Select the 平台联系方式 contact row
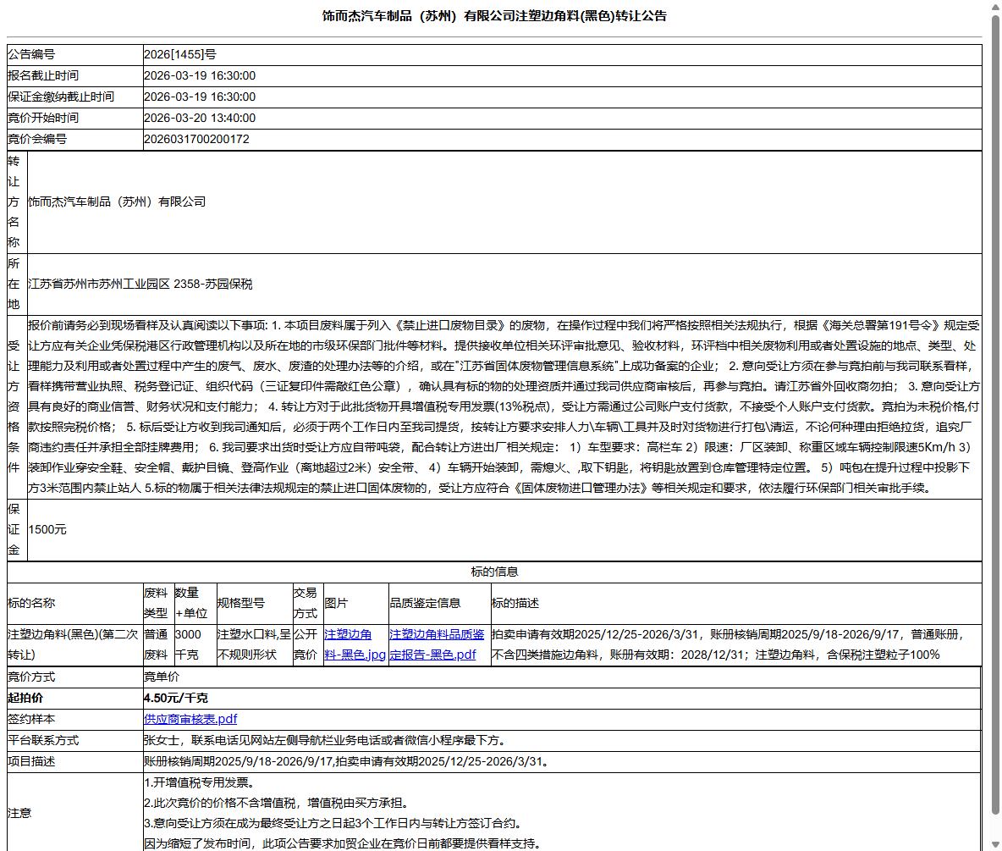The image size is (1002, 851). pos(339,739)
